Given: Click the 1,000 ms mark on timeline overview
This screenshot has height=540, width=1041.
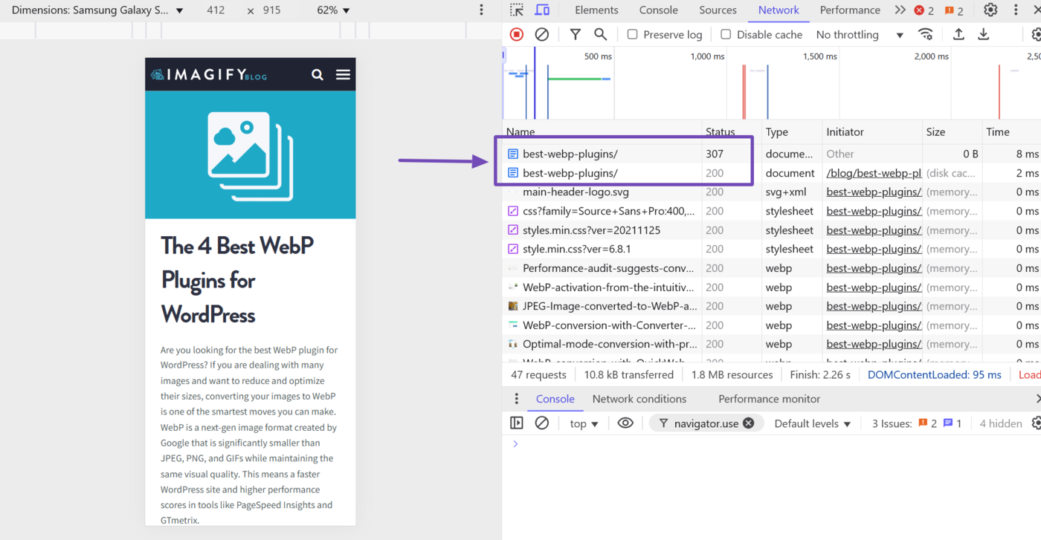Looking at the screenshot, I should point(707,56).
